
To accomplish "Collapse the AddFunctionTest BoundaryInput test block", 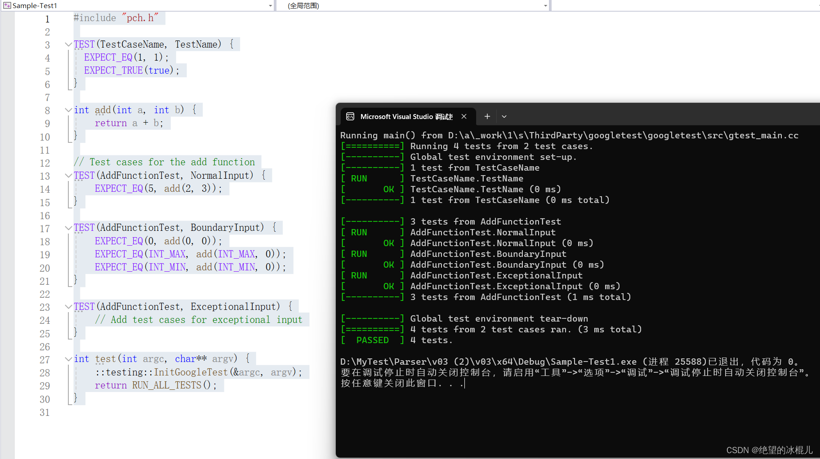I will click(68, 227).
